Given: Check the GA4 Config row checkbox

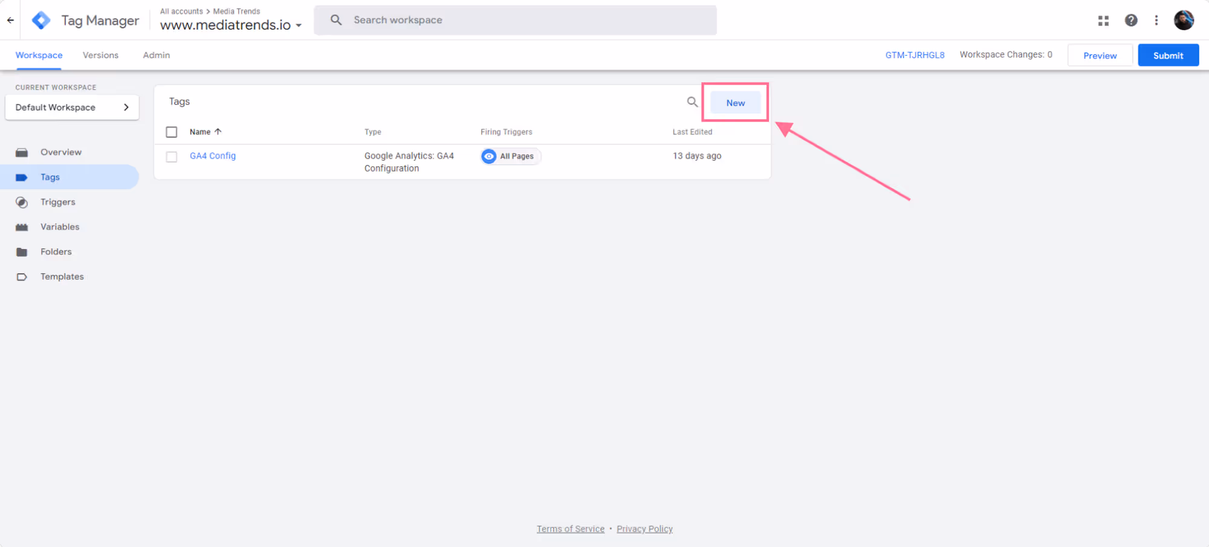Looking at the screenshot, I should 172,157.
